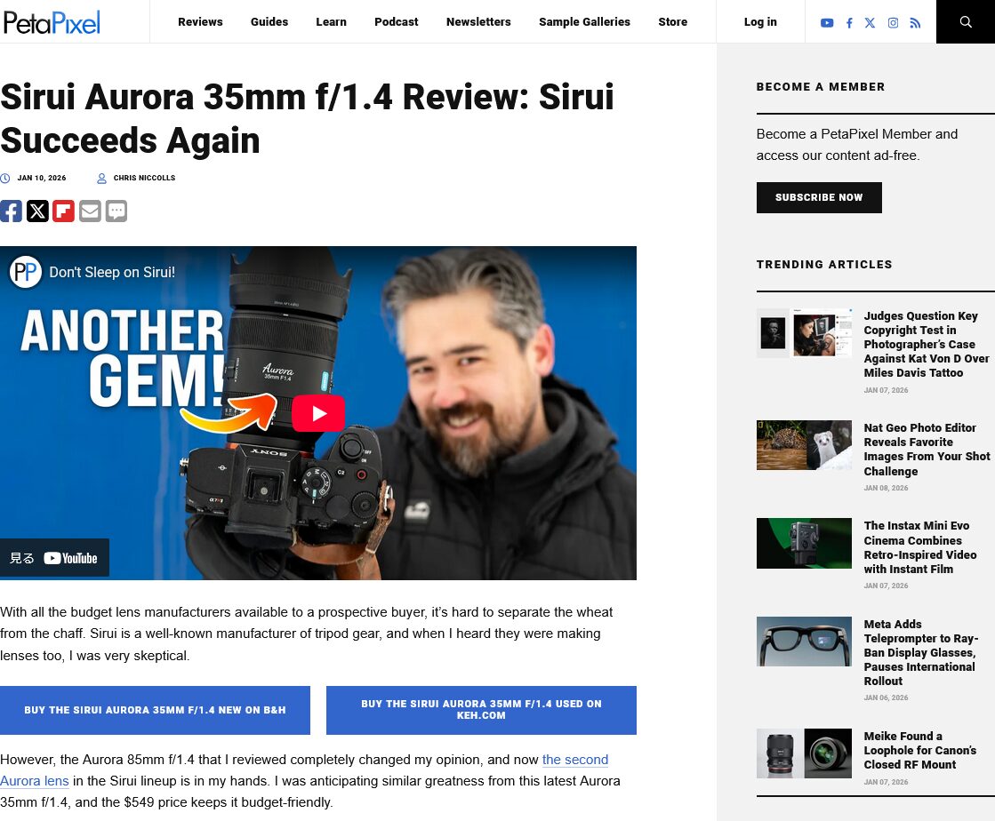Viewport: 995px width, 821px height.
Task: Share article via Flipboard icon
Action: (63, 211)
